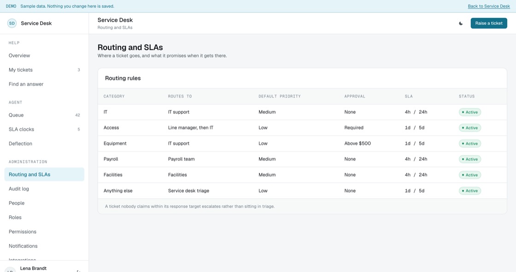Click the Default Priority column header
Image resolution: width=516 pixels, height=272 pixels.
pos(279,96)
